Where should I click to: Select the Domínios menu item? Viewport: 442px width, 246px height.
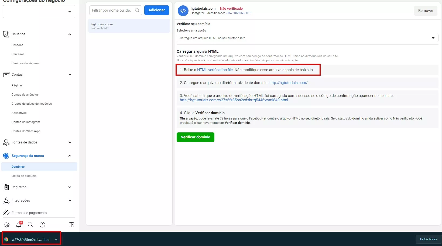coord(39,167)
